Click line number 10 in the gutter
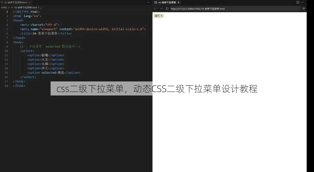This screenshot has height=172, width=314. tap(6, 51)
